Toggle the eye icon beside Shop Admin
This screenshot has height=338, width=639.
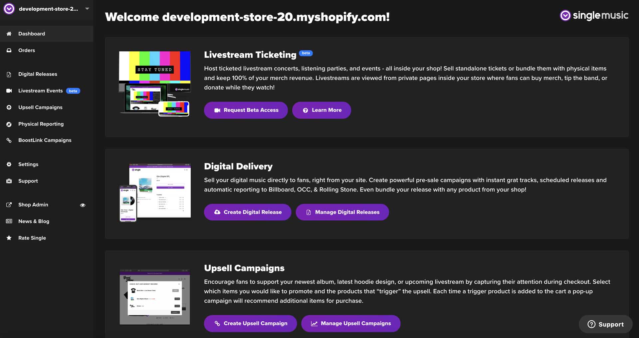click(x=83, y=205)
